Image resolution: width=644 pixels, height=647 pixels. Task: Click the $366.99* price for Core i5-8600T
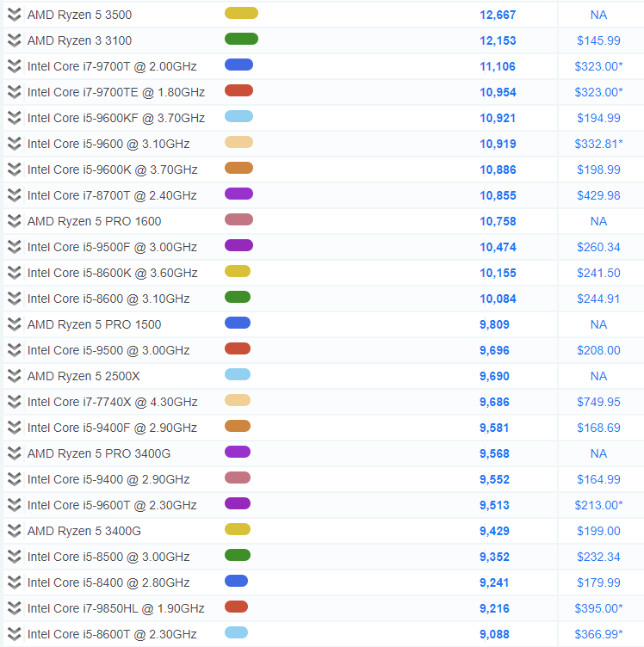pyautogui.click(x=598, y=634)
